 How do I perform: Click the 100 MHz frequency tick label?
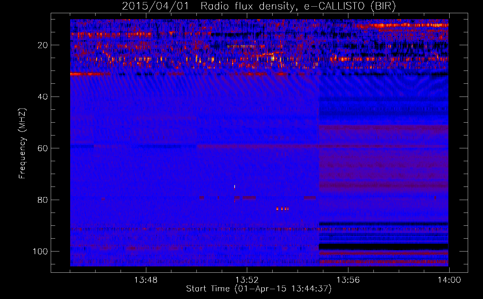40,251
